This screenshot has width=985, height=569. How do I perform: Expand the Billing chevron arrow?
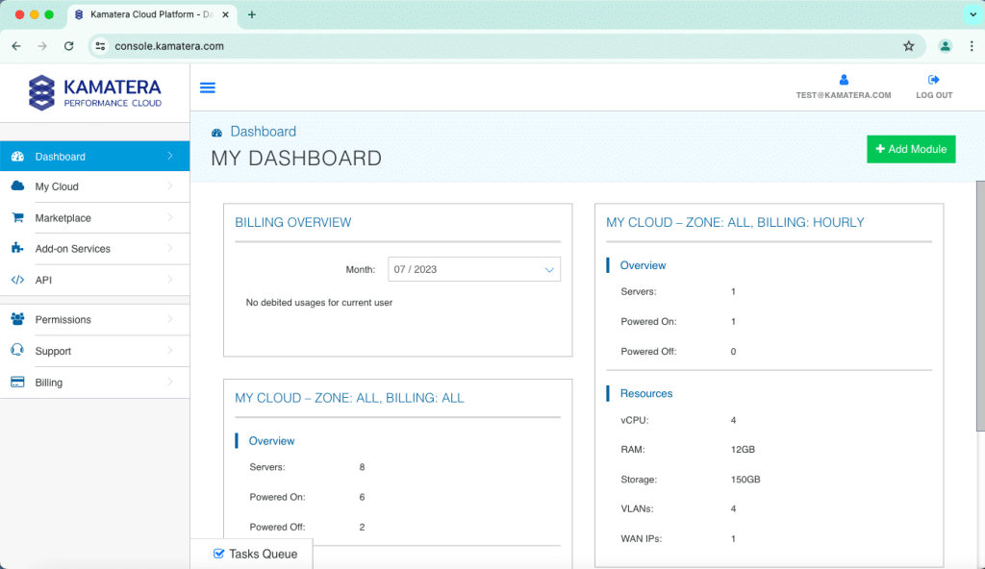pyautogui.click(x=169, y=382)
